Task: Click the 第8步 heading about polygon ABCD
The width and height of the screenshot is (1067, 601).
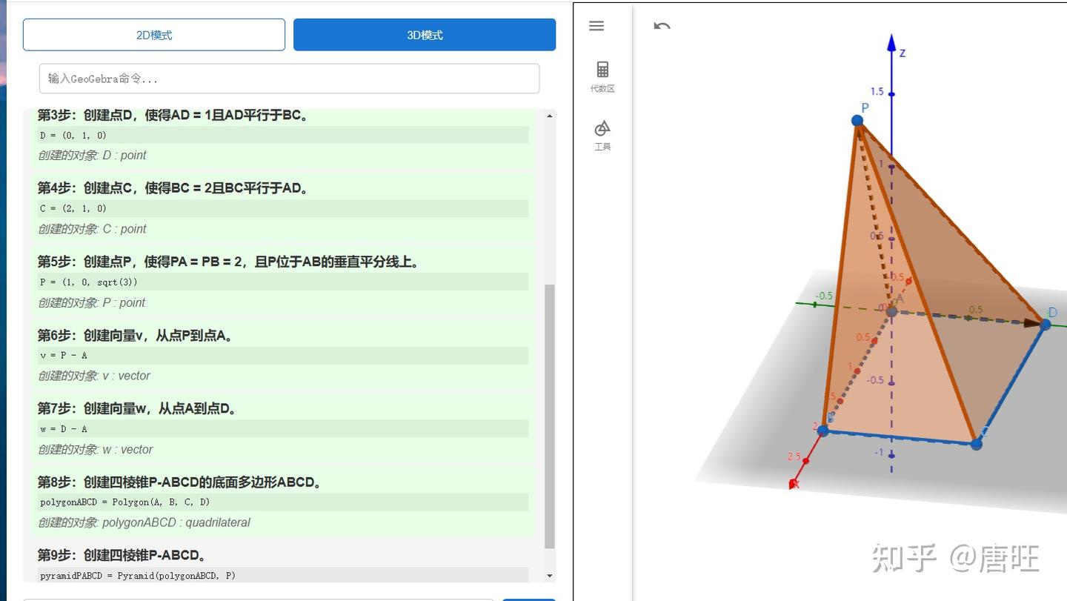Action: pos(182,482)
